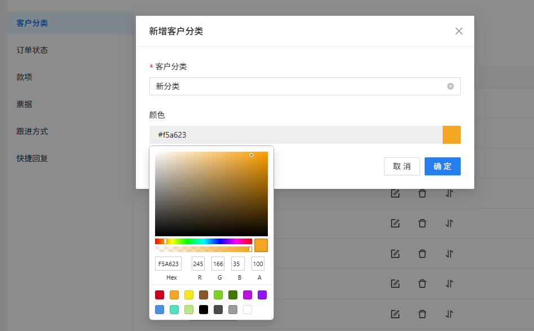Pick the black preset color swatch
This screenshot has height=331, width=534.
click(x=204, y=310)
